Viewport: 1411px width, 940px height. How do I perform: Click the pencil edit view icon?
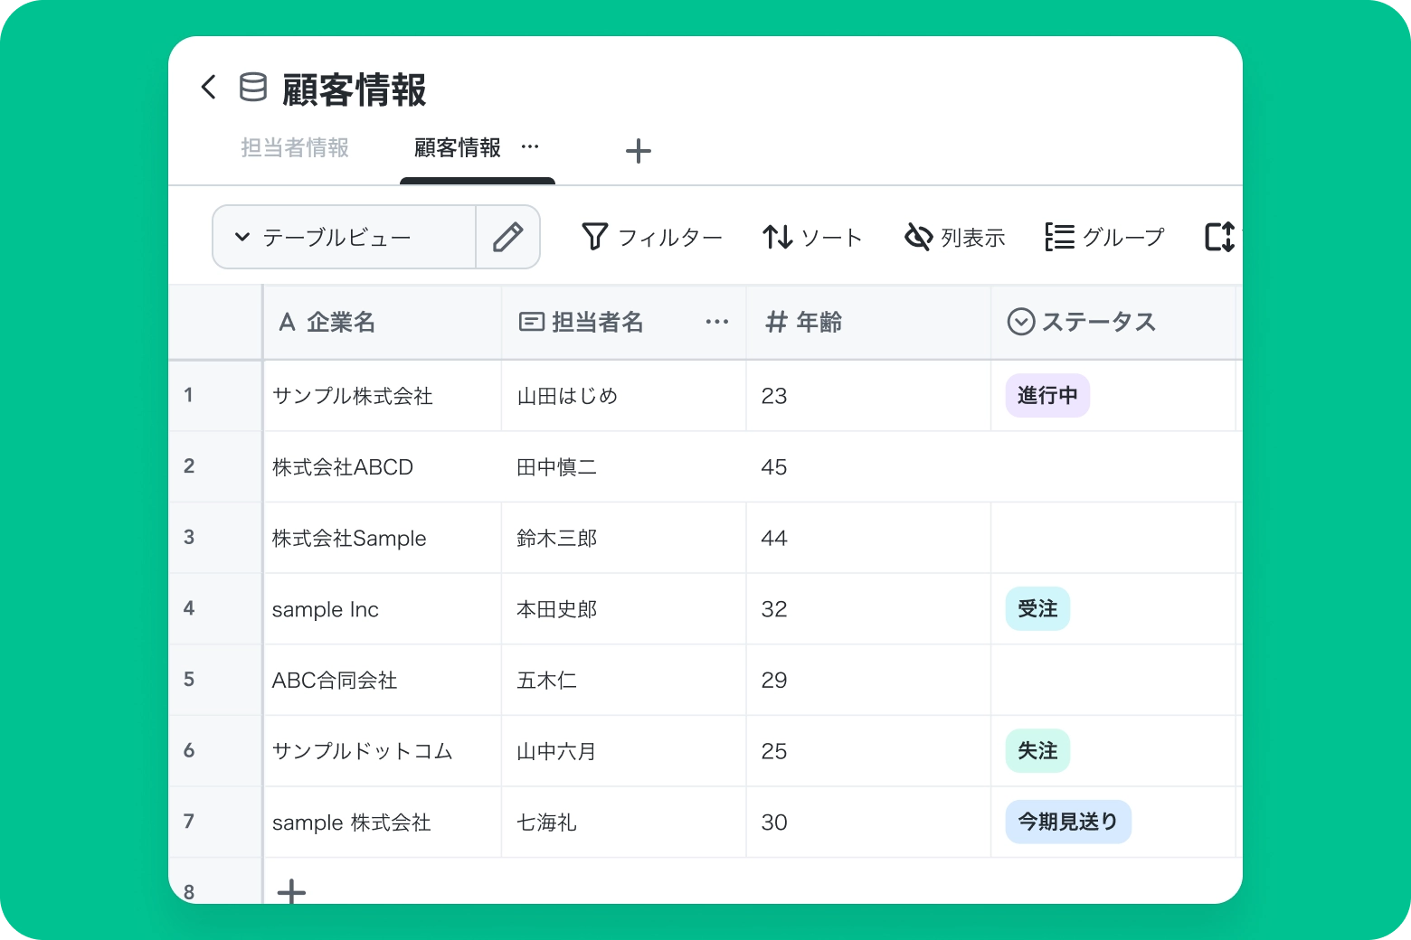[507, 238]
